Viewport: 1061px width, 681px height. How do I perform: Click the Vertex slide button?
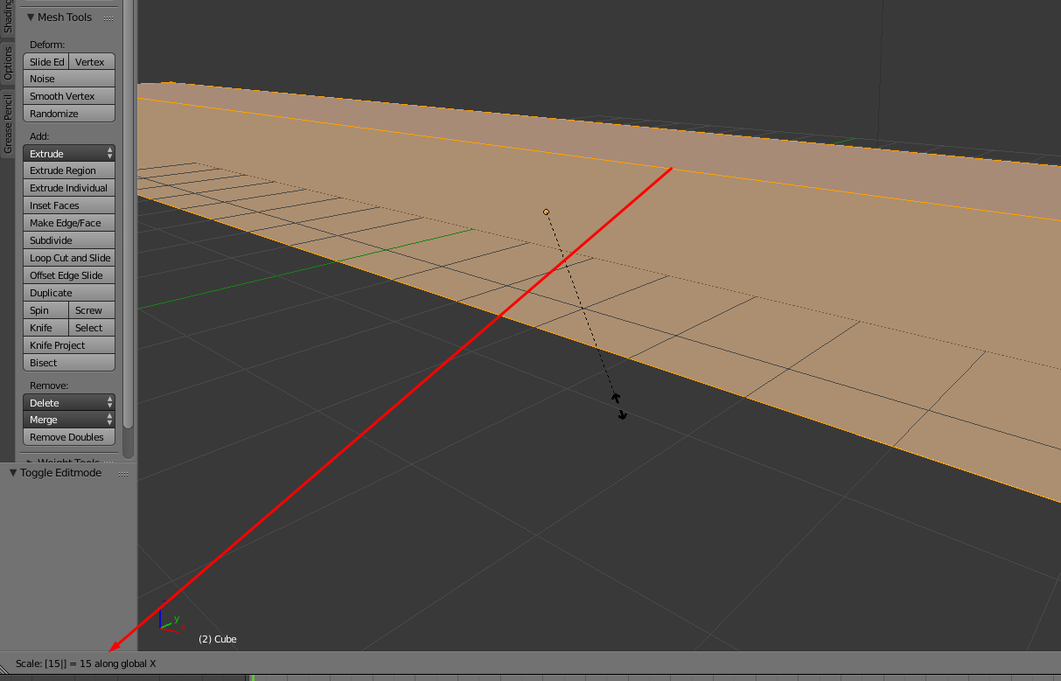tap(92, 62)
